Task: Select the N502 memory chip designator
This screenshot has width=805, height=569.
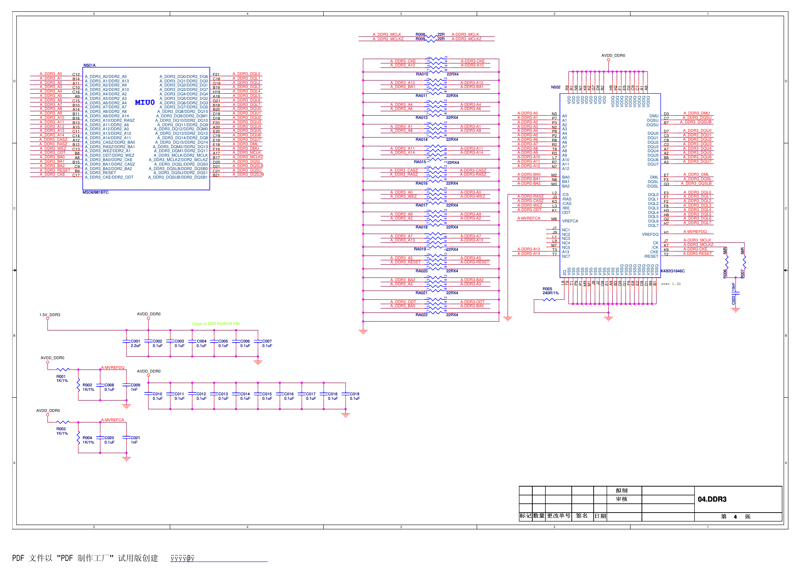Action: point(555,87)
